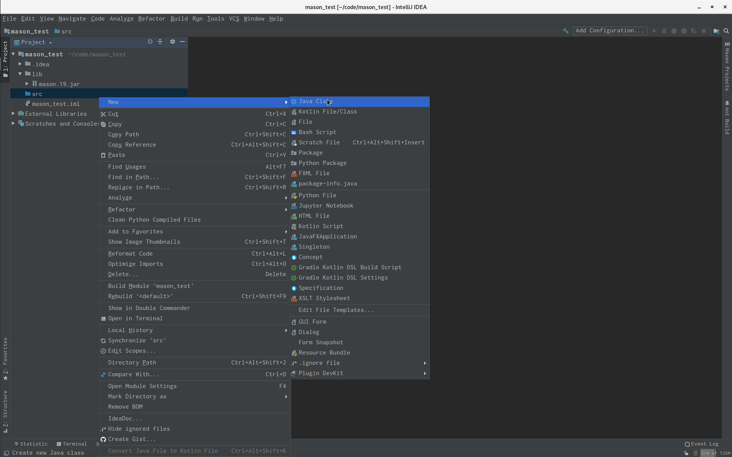Click the tool-window toggle icon in status bar corner
Image resolution: width=732 pixels, height=457 pixels.
[6, 453]
